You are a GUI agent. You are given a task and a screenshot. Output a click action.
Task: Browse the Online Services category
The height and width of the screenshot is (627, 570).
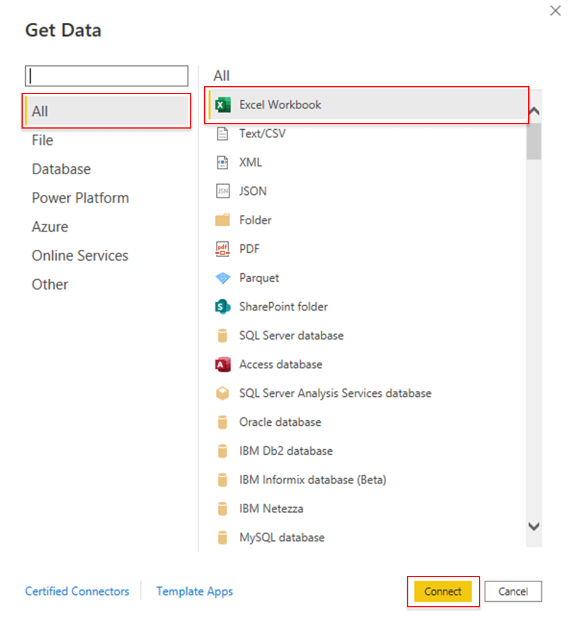click(79, 255)
